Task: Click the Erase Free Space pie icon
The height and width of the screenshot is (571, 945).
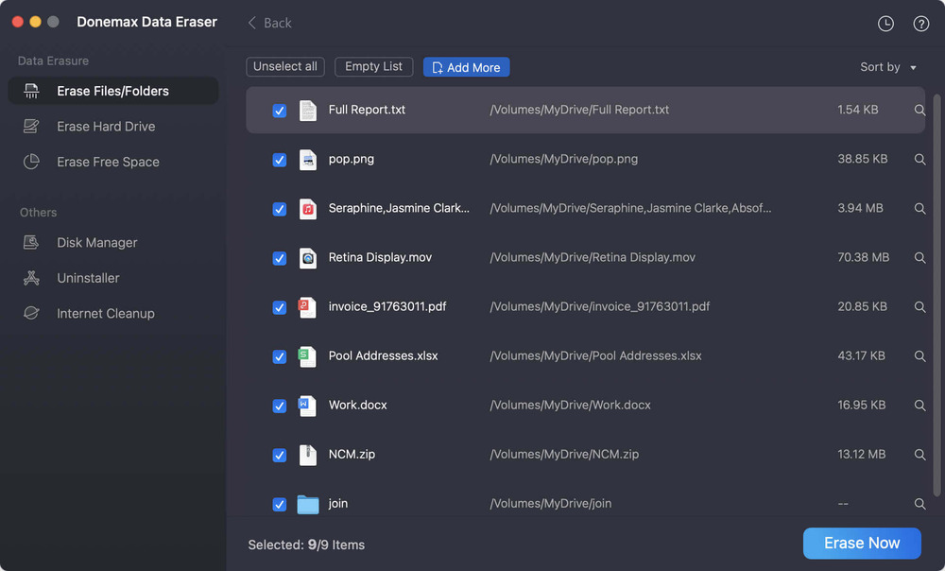Action: click(x=31, y=162)
